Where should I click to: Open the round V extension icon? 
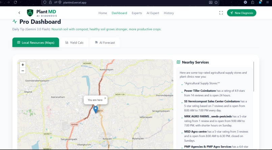(x=245, y=2)
